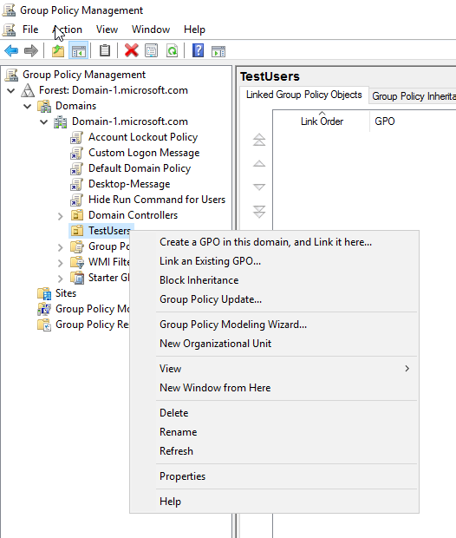Image resolution: width=456 pixels, height=538 pixels.
Task: Click the Properties toolbar icon
Action: pos(151,51)
